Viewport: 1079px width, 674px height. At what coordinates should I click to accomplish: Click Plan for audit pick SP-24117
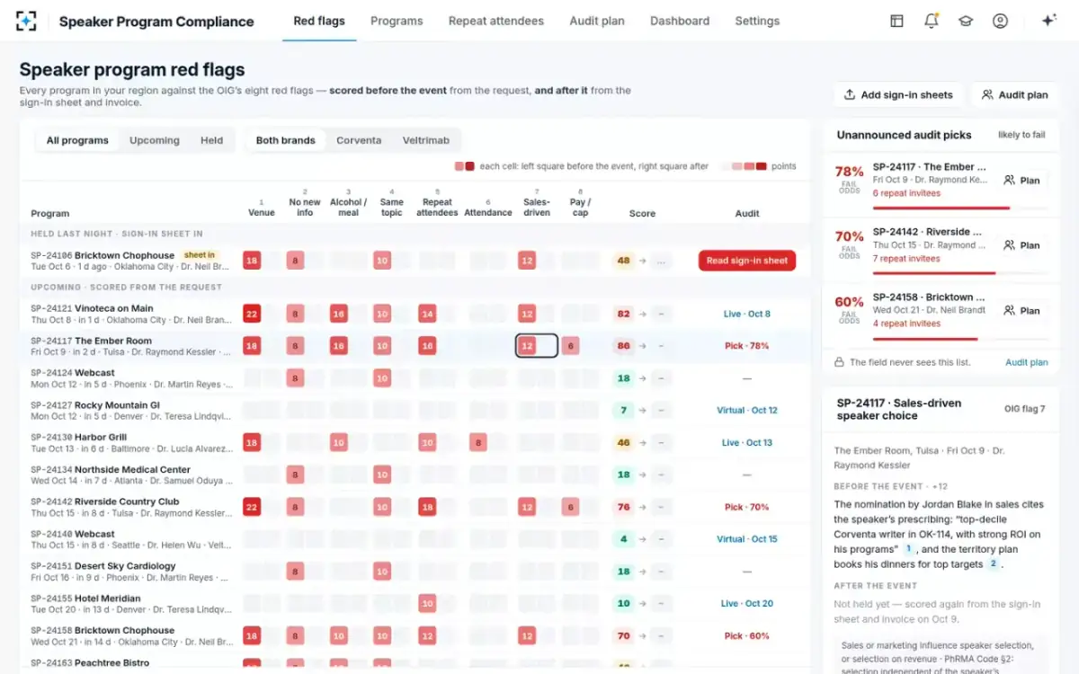[x=1021, y=180]
